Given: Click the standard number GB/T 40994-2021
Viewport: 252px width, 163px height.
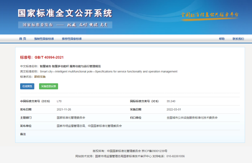Looking at the screenshot, I should pyautogui.click(x=49, y=57).
